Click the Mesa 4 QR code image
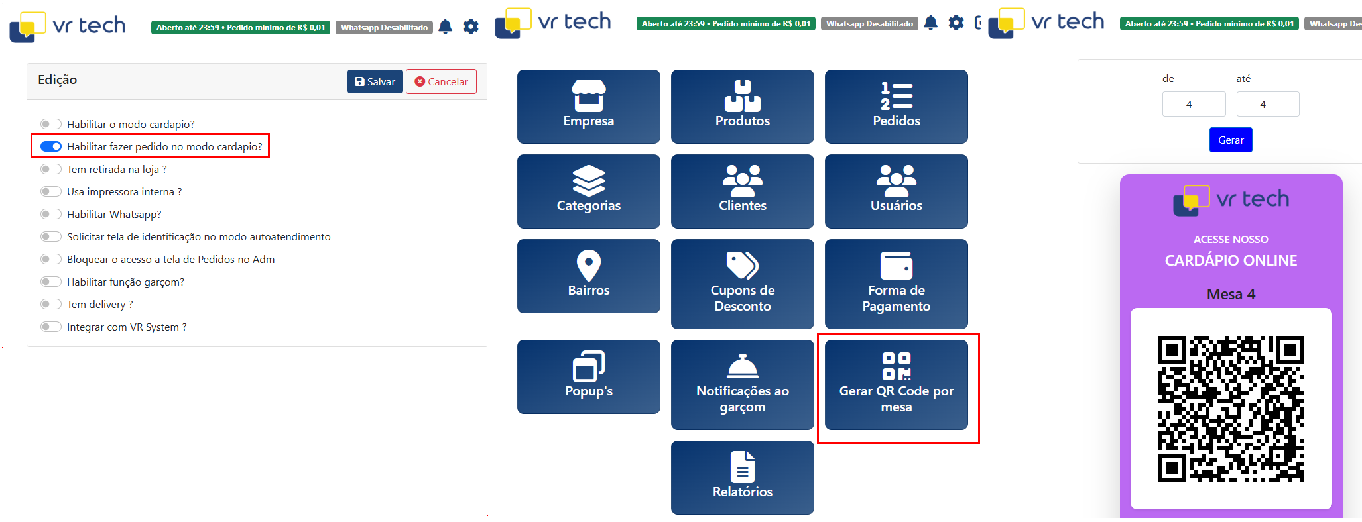This screenshot has width=1362, height=522. coord(1231,408)
